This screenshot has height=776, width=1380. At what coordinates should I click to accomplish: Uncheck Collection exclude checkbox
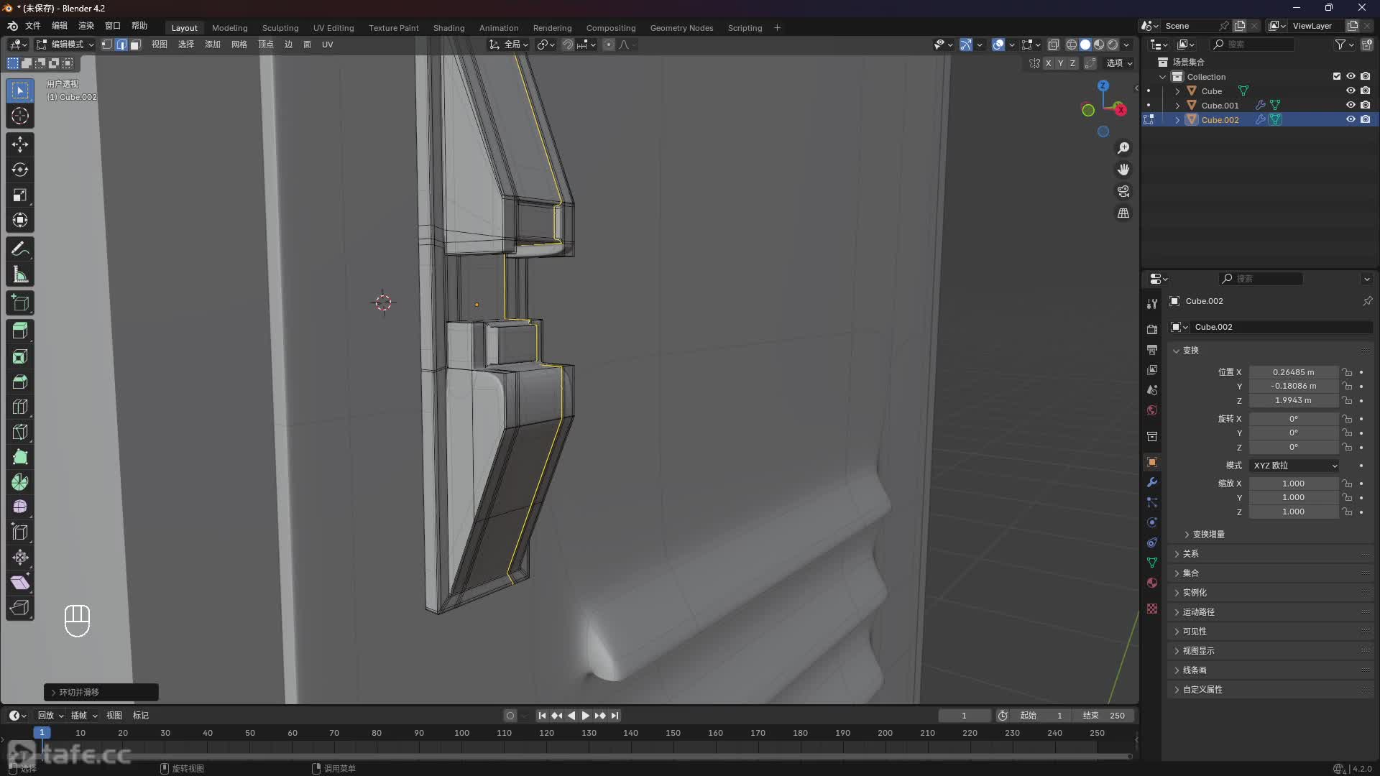(x=1337, y=76)
